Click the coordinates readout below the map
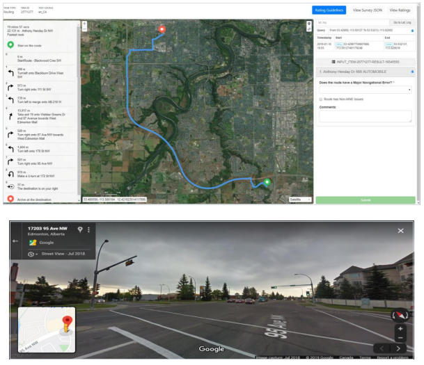The width and height of the screenshot is (424, 365). (x=114, y=200)
